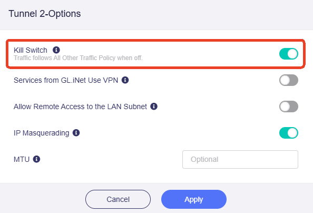313x213 pixels.
Task: Disable the Kill Switch toggle
Action: (x=289, y=54)
